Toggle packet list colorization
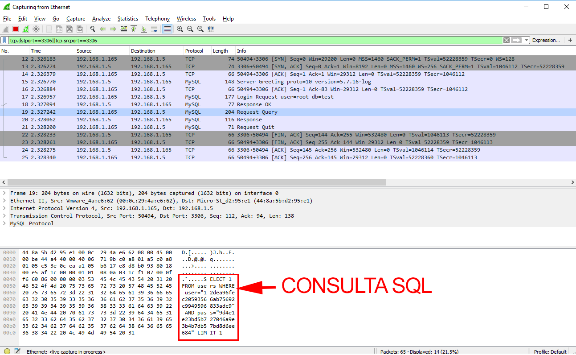Image resolution: width=576 pixels, height=355 pixels. click(x=167, y=29)
